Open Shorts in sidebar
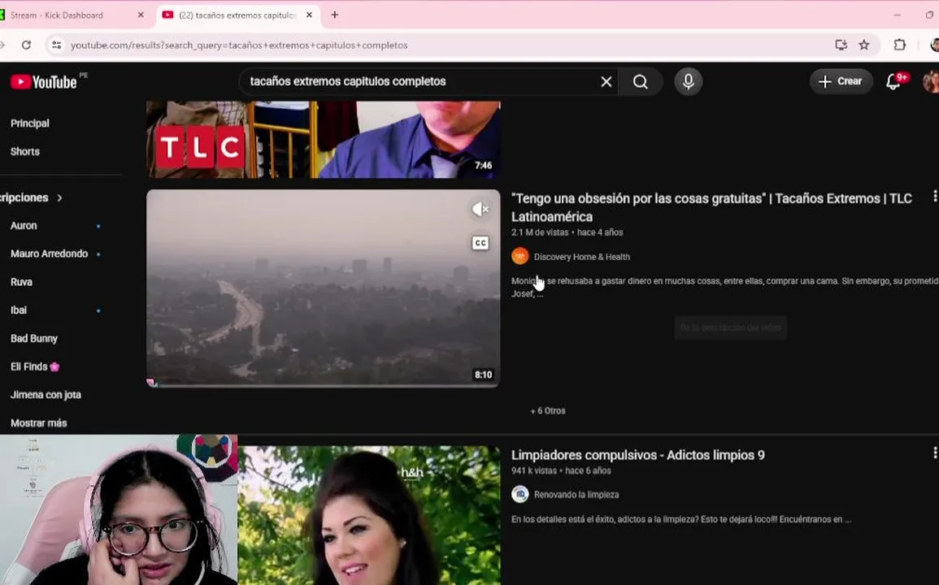The height and width of the screenshot is (585, 939). point(25,151)
